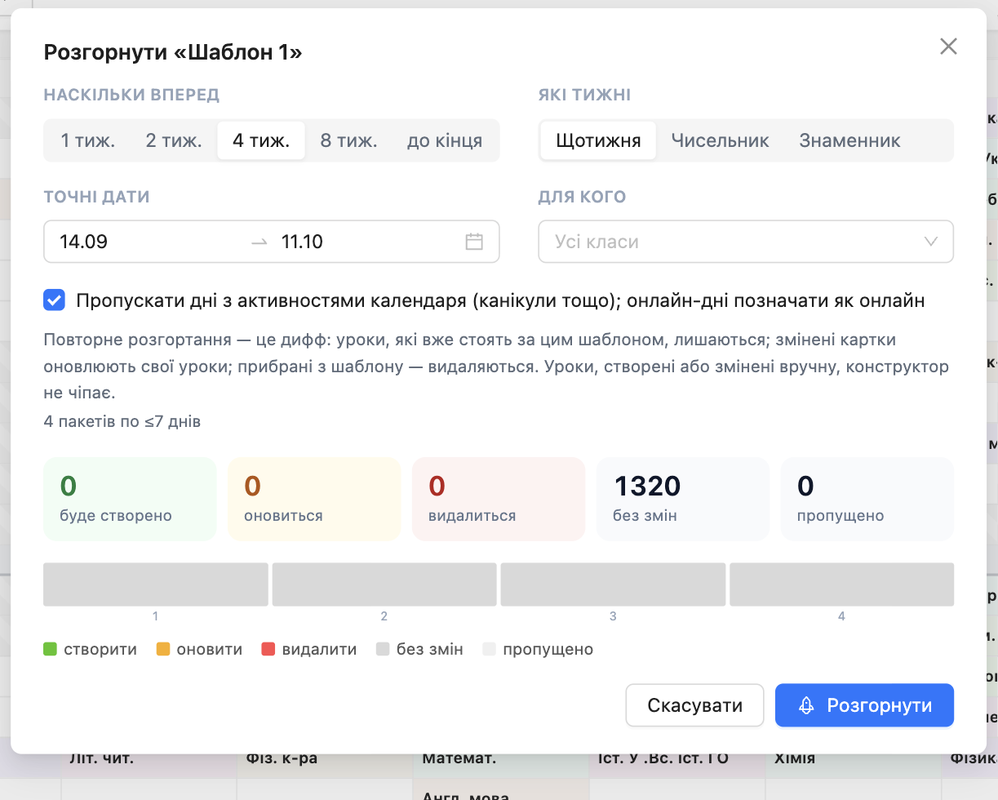Click the light «пропущено» legend swatch
This screenshot has height=800, width=998.
pyautogui.click(x=489, y=650)
